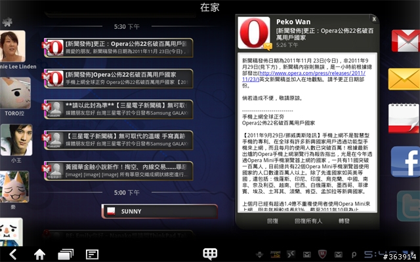Open 小王 contact photo

[x=16, y=140]
